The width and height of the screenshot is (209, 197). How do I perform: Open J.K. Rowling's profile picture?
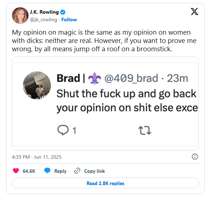point(20,16)
